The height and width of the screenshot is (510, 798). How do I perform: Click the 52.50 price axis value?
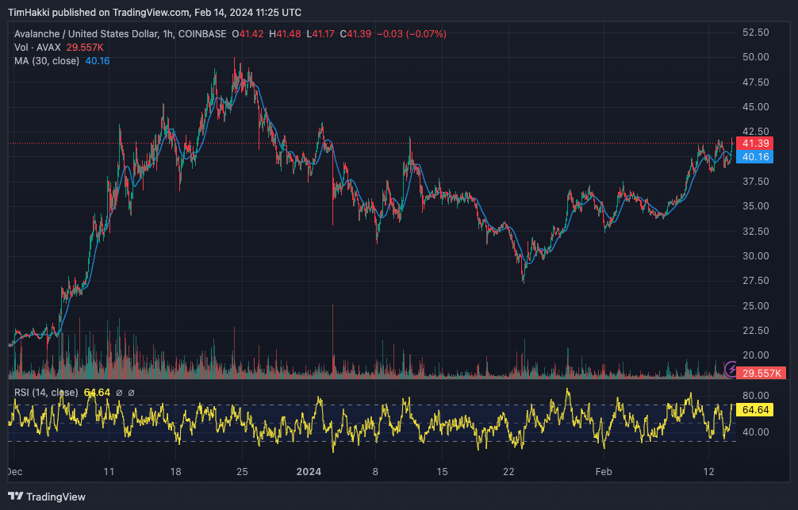tap(755, 32)
